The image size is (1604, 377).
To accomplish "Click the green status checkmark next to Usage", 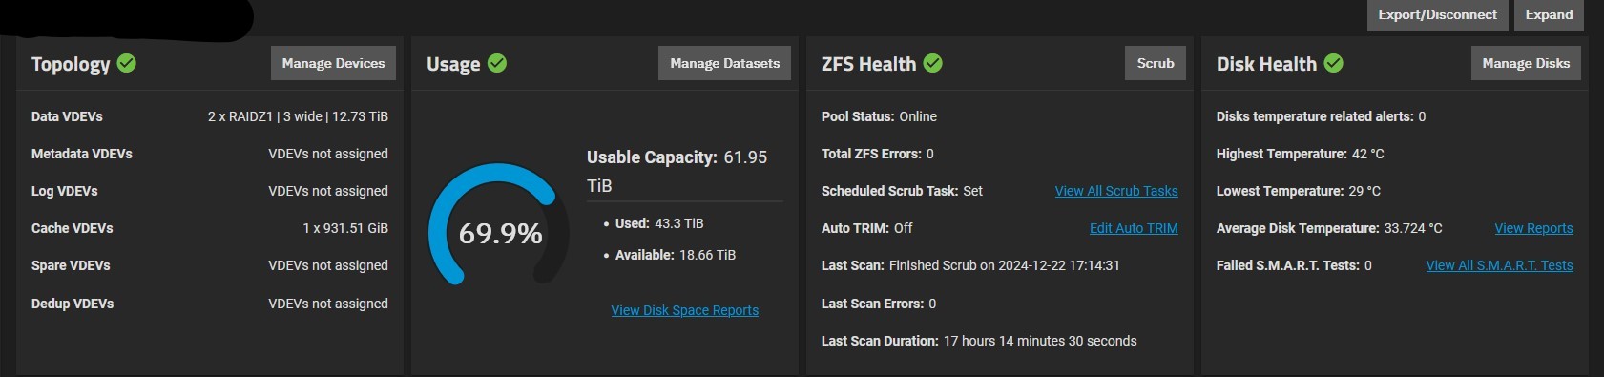I will point(497,63).
